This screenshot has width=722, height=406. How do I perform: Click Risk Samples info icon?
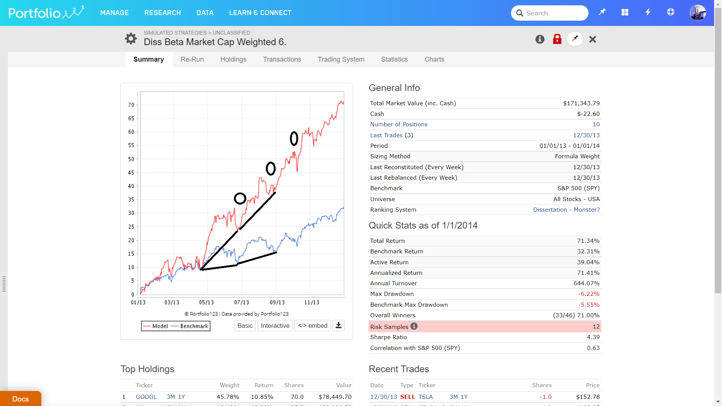click(x=414, y=326)
